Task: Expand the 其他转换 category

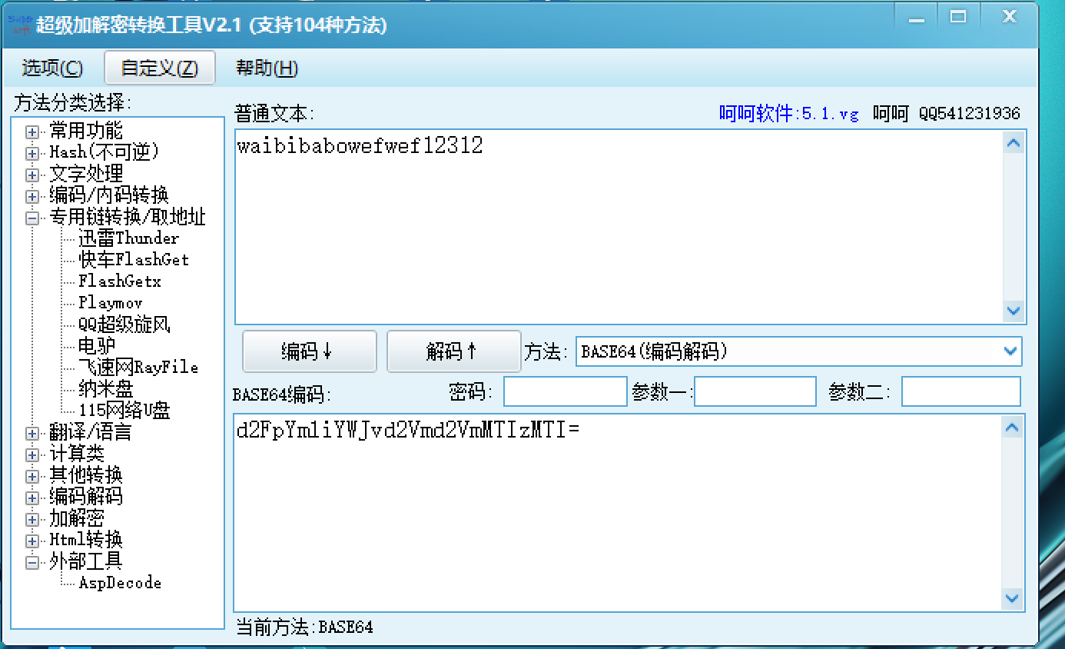Action: point(32,476)
